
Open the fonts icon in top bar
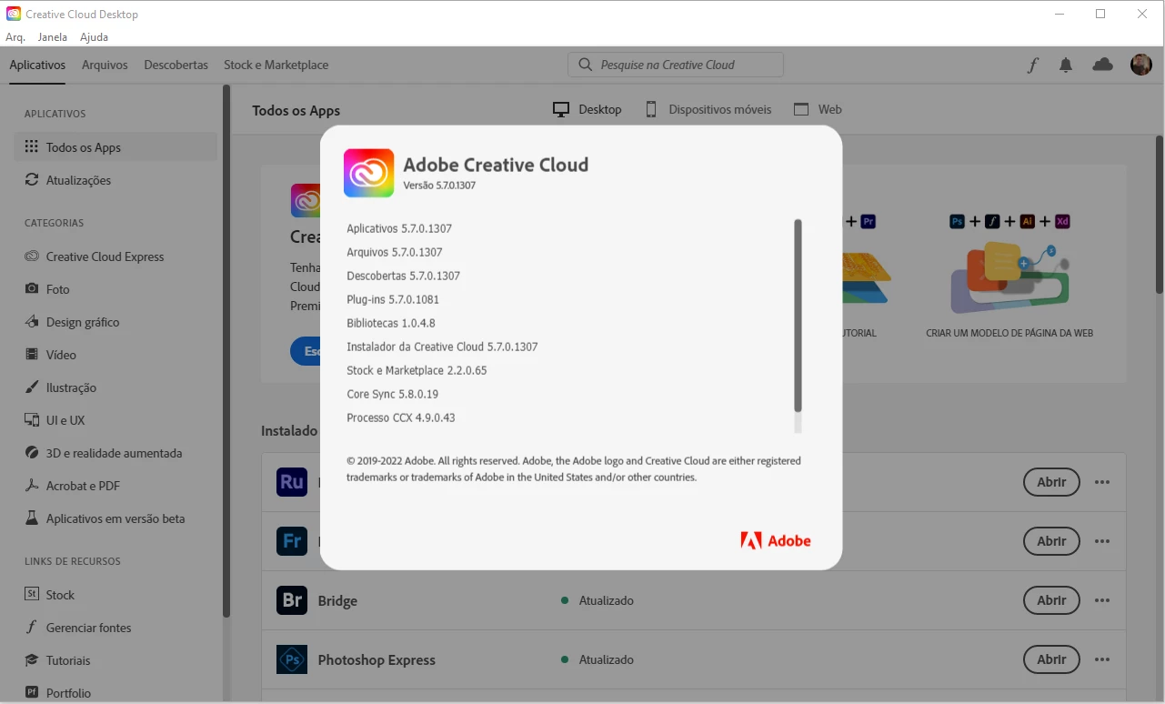coord(1033,65)
